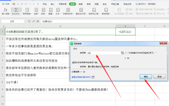Click the formula bar cancel X icon

tap(29, 21)
